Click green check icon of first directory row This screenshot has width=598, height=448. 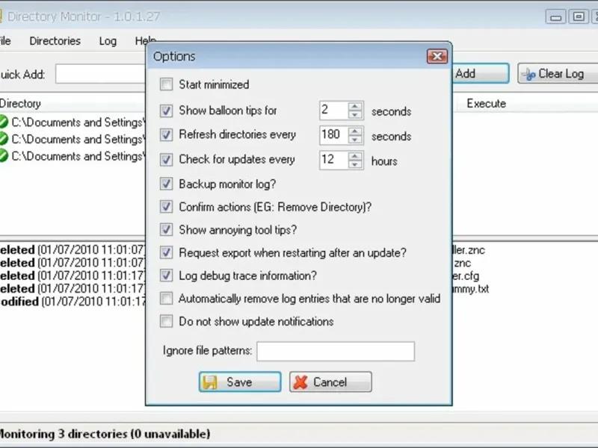click(3, 122)
